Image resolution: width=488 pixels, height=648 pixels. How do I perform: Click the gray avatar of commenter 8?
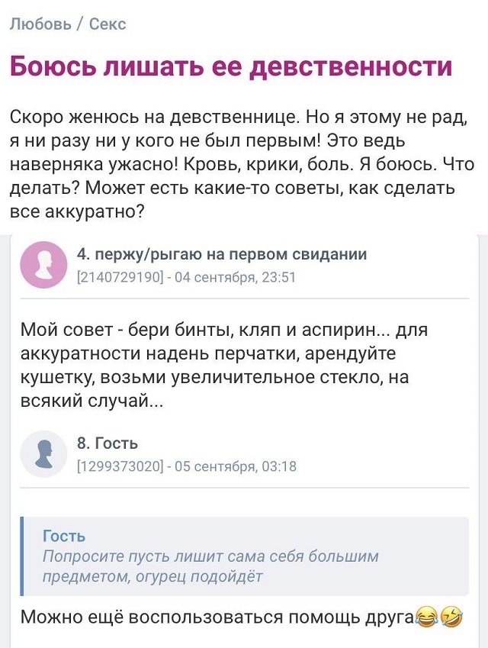click(x=43, y=453)
